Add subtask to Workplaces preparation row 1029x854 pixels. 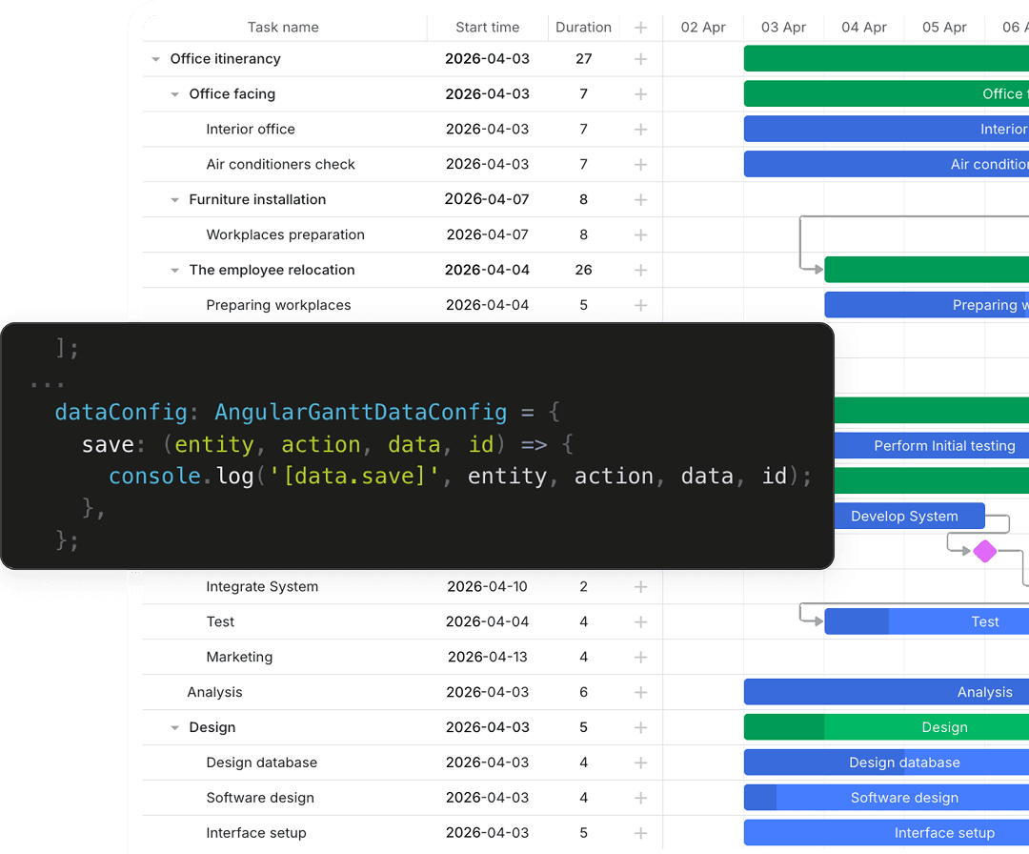pos(640,235)
